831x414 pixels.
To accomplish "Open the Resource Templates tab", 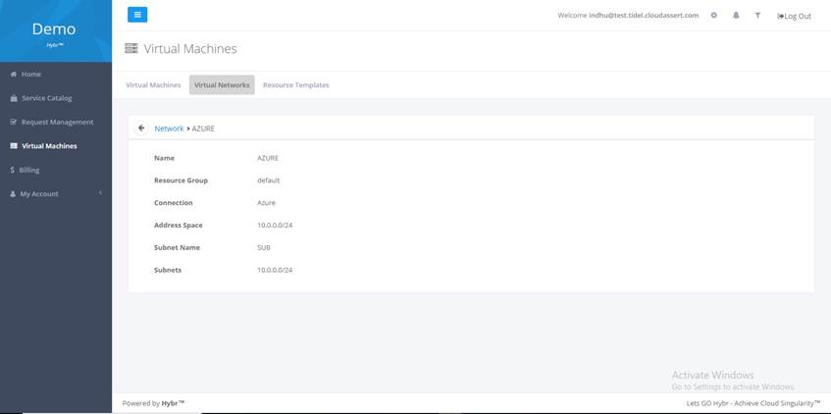I will coord(295,85).
